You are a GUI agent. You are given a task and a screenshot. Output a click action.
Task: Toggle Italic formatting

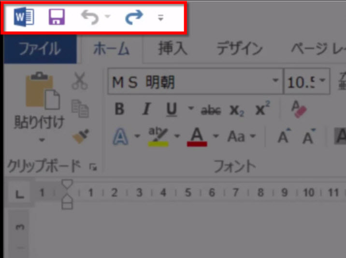(145, 110)
